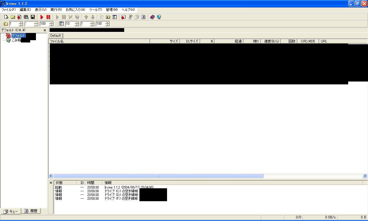Open the ツール(T) menu
This screenshot has width=368, height=221.
95,10
